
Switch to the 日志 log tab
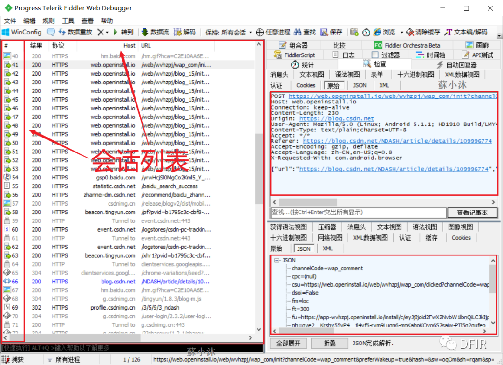coord(343,55)
